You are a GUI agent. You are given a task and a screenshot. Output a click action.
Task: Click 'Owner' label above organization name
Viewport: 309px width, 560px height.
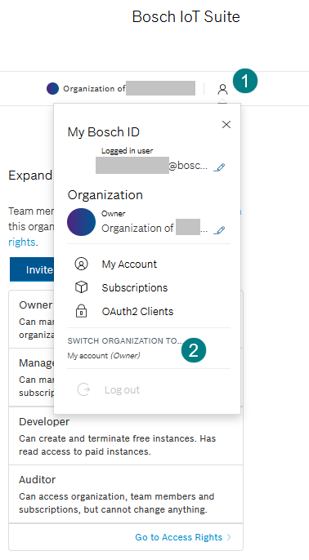114,214
